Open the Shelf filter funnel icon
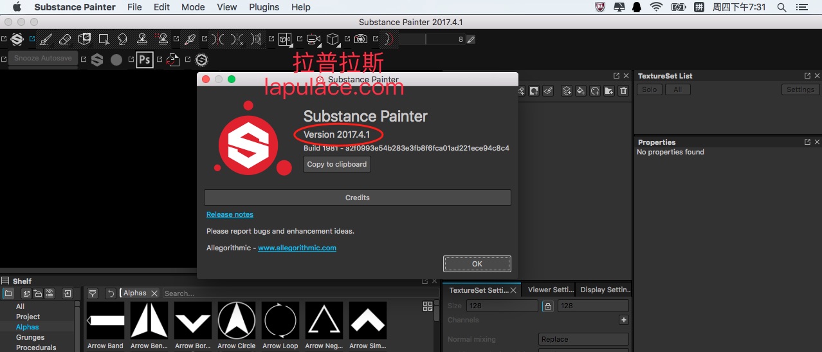This screenshot has width=822, height=352. 93,293
